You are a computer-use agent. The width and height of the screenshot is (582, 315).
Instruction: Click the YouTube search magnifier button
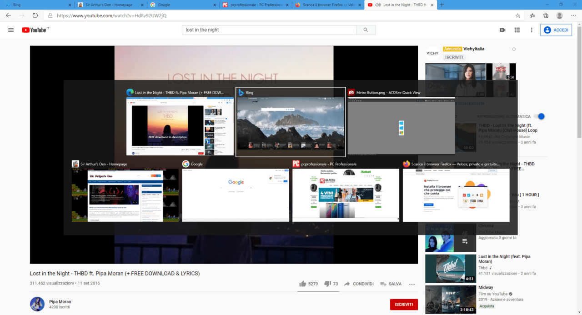click(366, 30)
